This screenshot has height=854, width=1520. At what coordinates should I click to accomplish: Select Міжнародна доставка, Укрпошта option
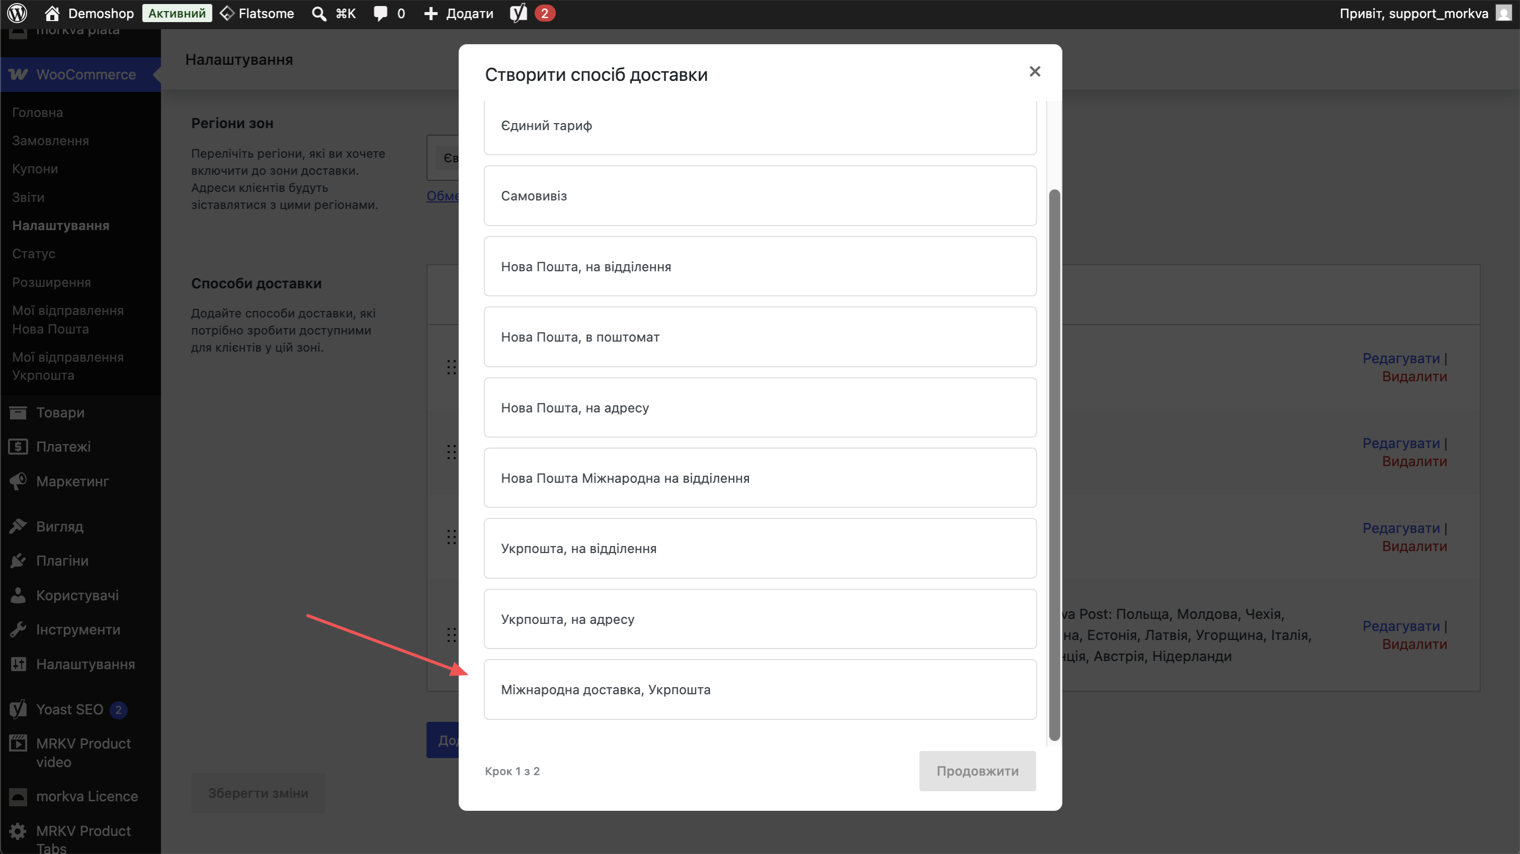pos(760,689)
